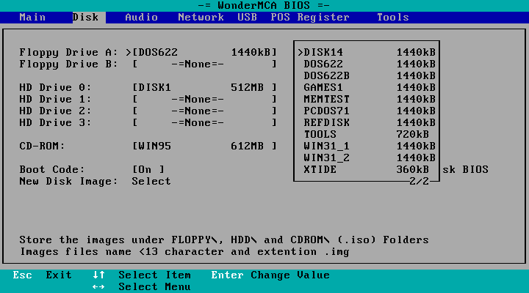Viewport: 529px width, 293px height.
Task: Open Floppy Drive B image selector
Action: (204, 64)
